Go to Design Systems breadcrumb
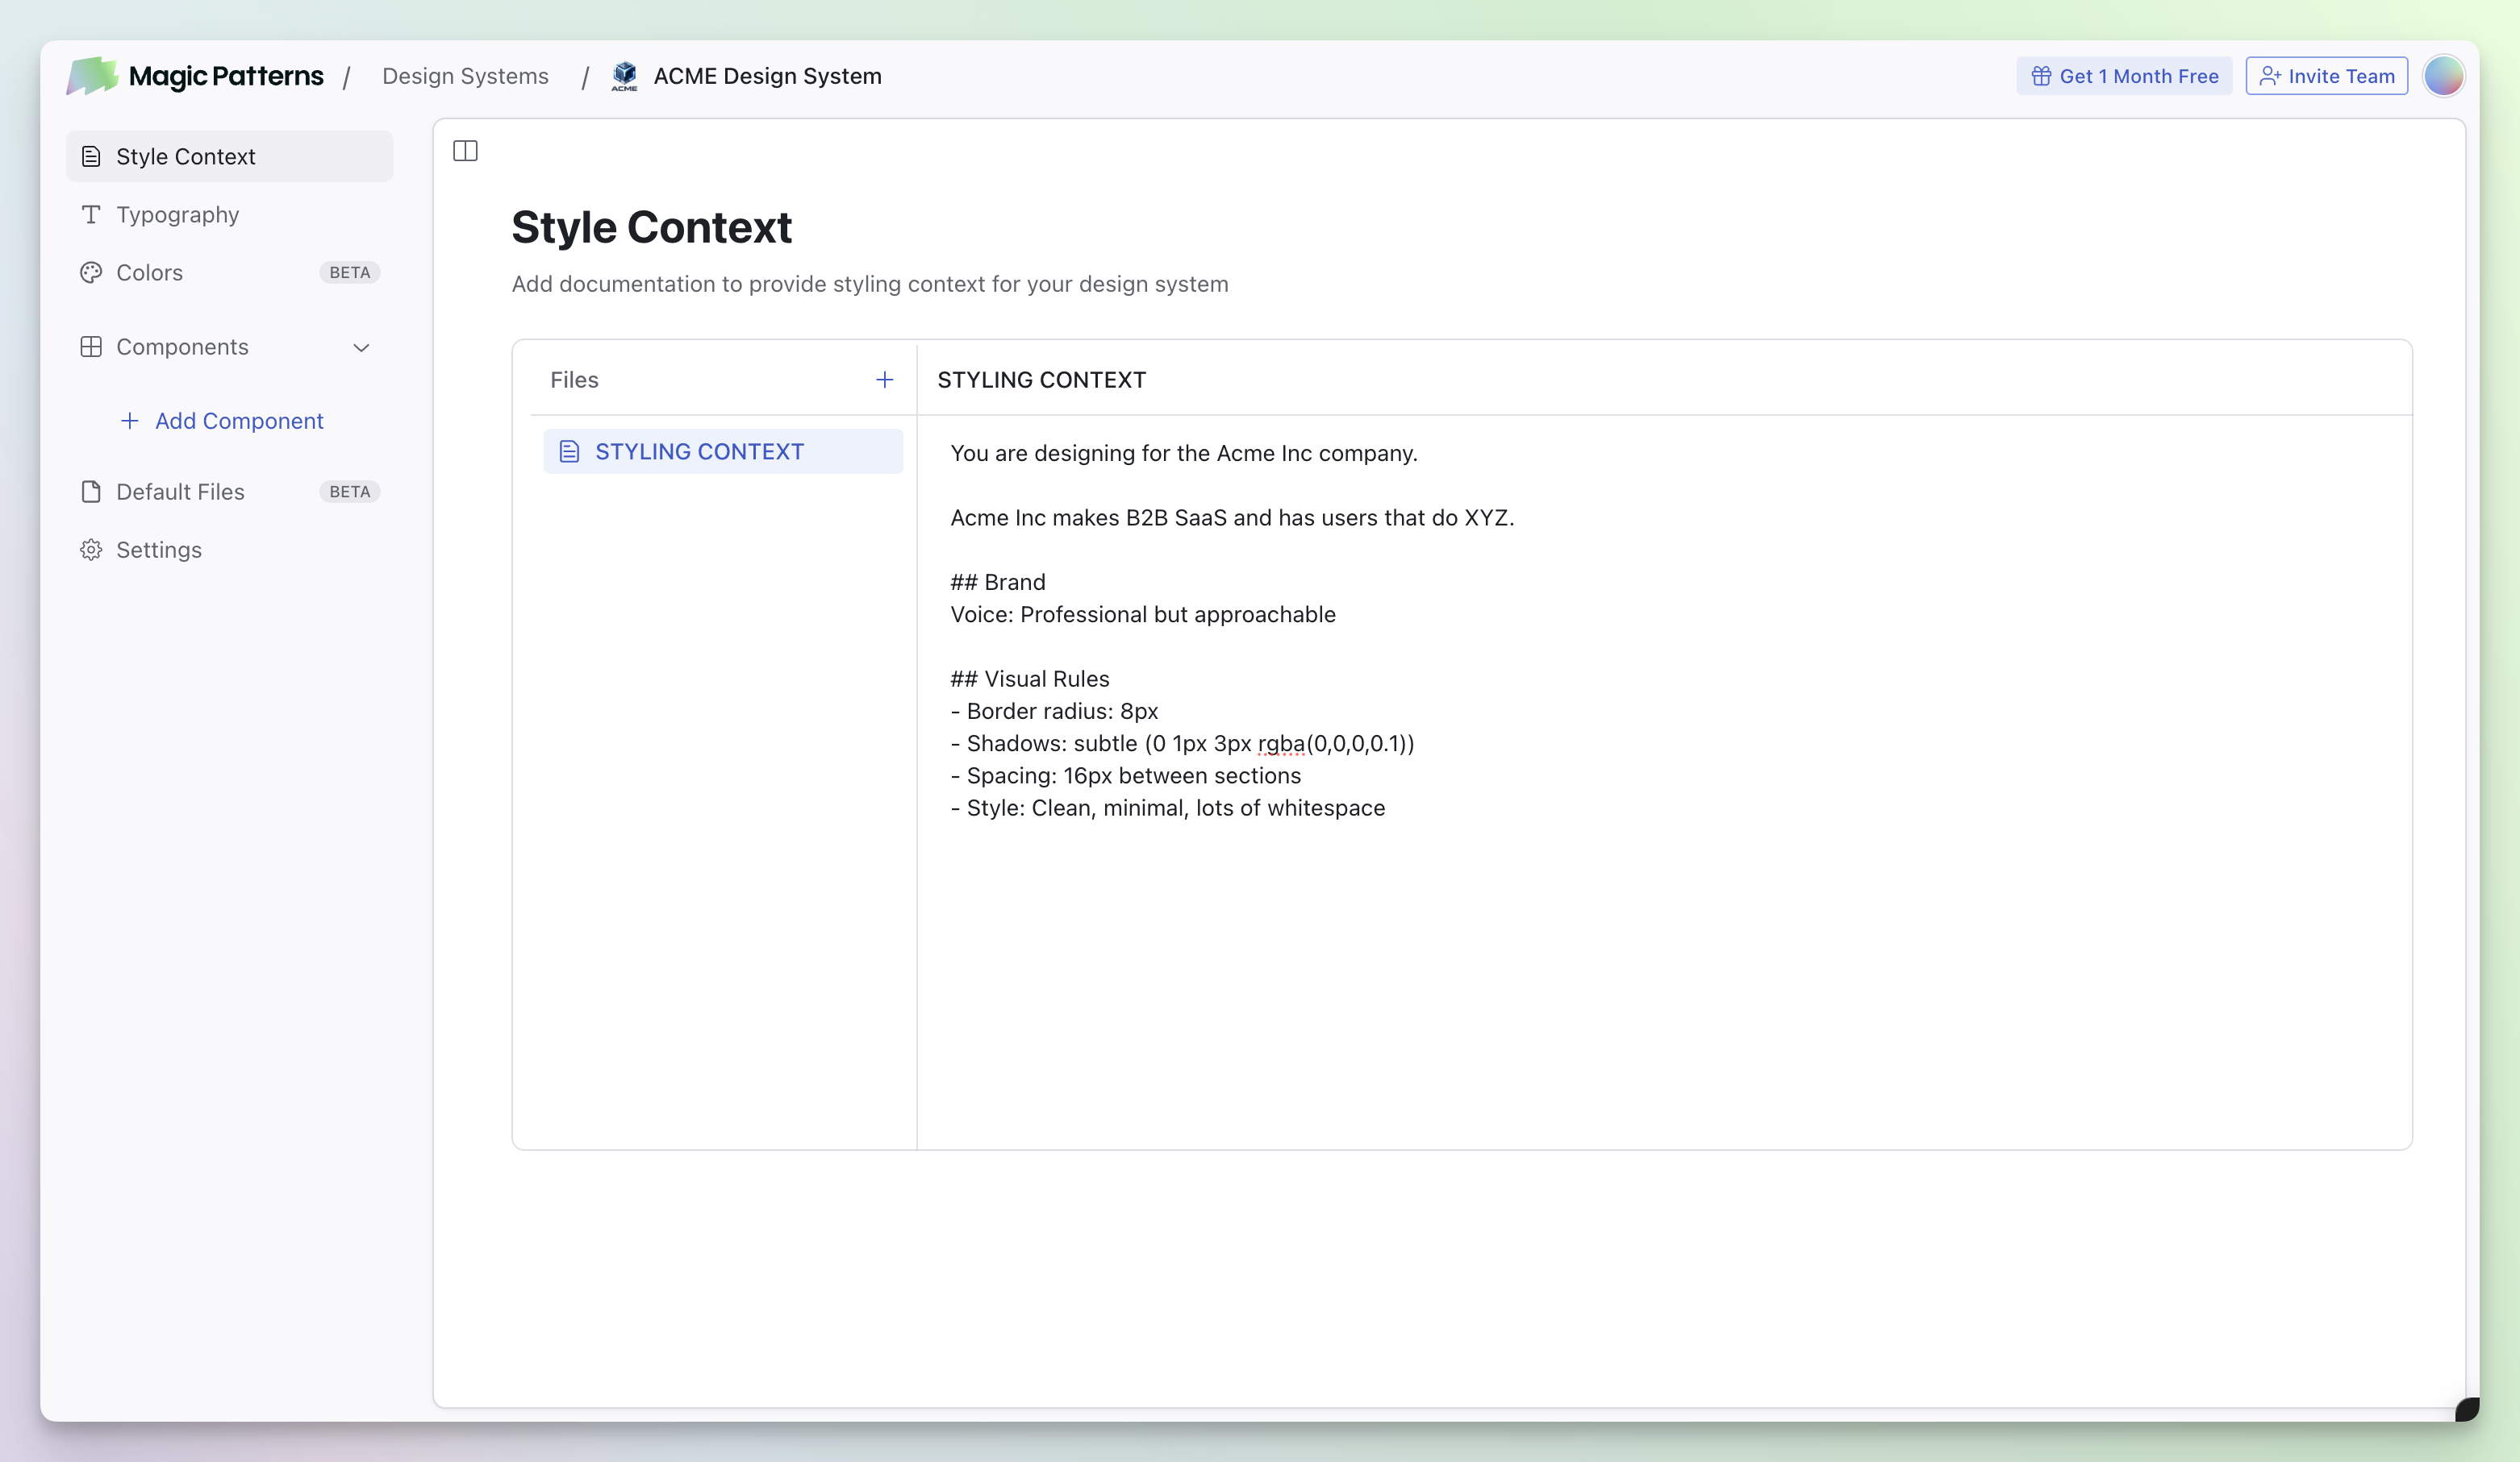The image size is (2520, 1462). coord(465,76)
